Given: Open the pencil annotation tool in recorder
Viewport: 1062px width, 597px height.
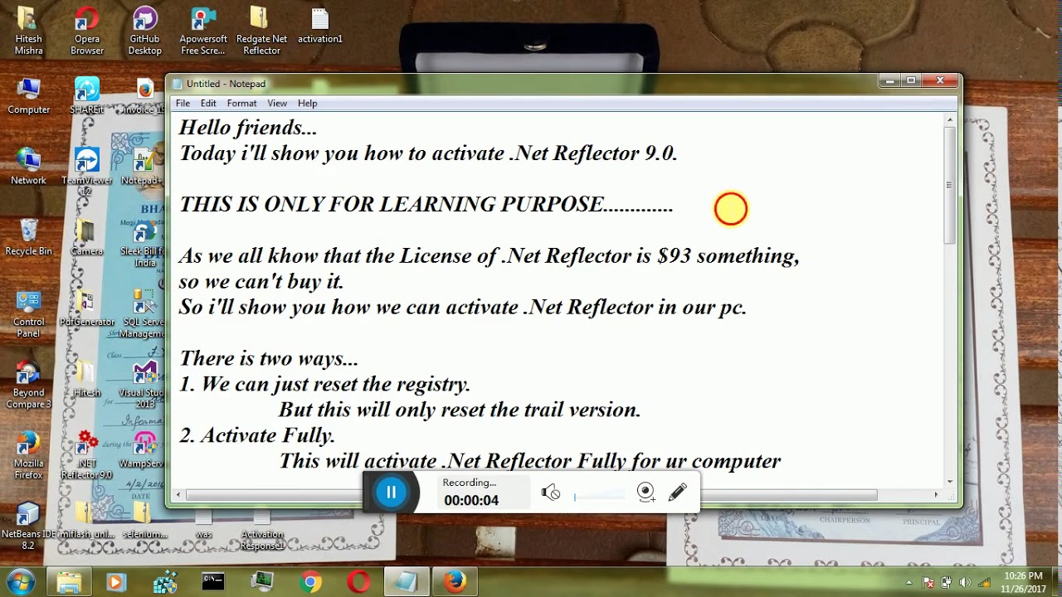Looking at the screenshot, I should 677,493.
